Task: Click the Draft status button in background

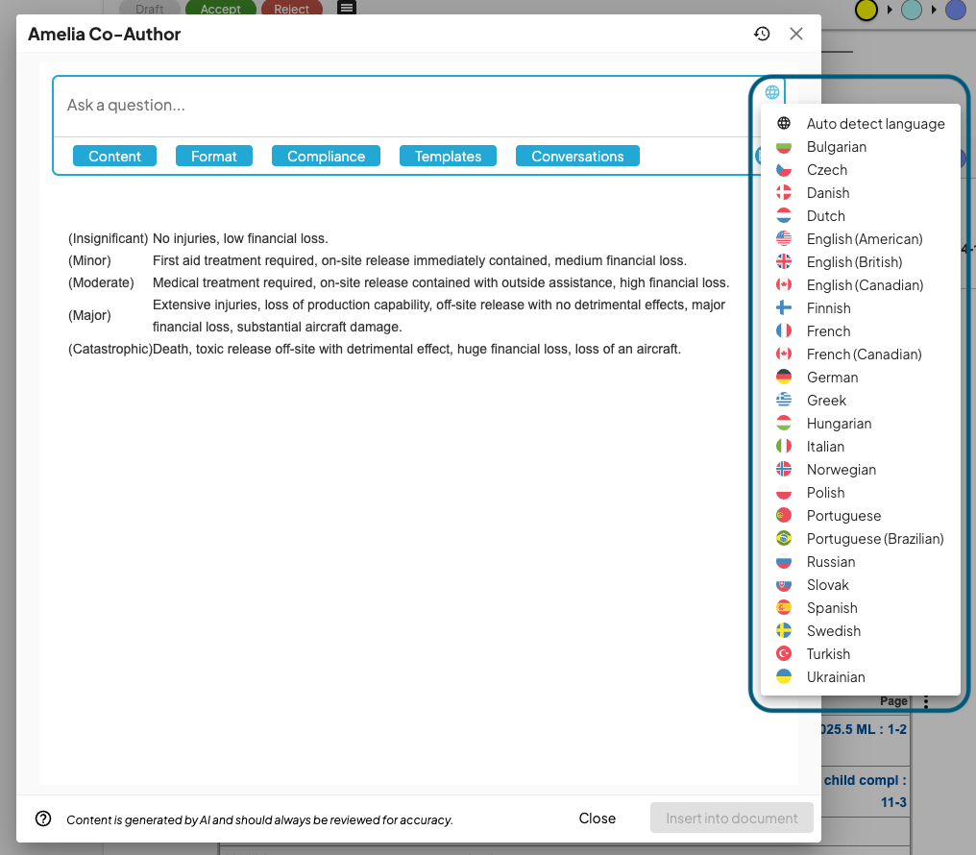Action: tap(150, 8)
